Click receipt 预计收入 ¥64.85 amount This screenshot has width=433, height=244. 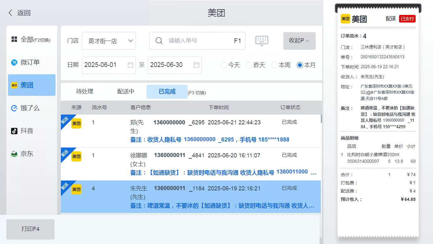click(x=408, y=200)
